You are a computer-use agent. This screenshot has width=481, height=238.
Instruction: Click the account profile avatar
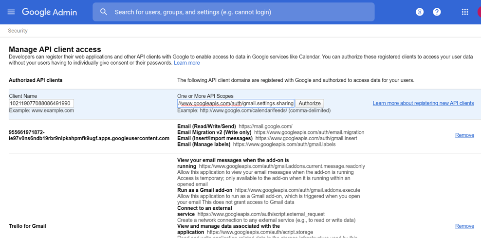pos(479,12)
